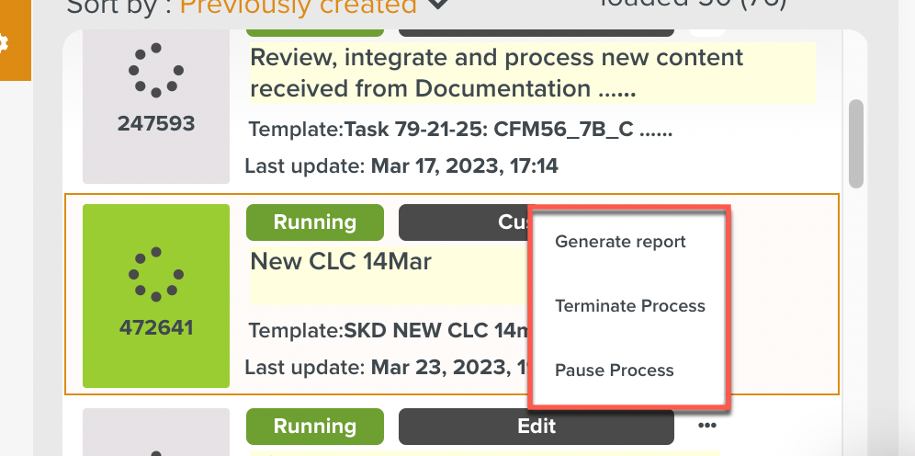Click the dark button beside New CLC's Running badge
Viewport: 915px width, 456px height.
(x=464, y=222)
